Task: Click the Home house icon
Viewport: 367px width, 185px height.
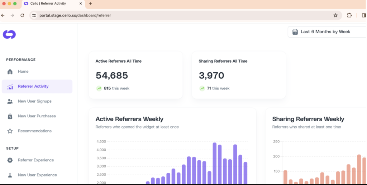Action: [10, 72]
